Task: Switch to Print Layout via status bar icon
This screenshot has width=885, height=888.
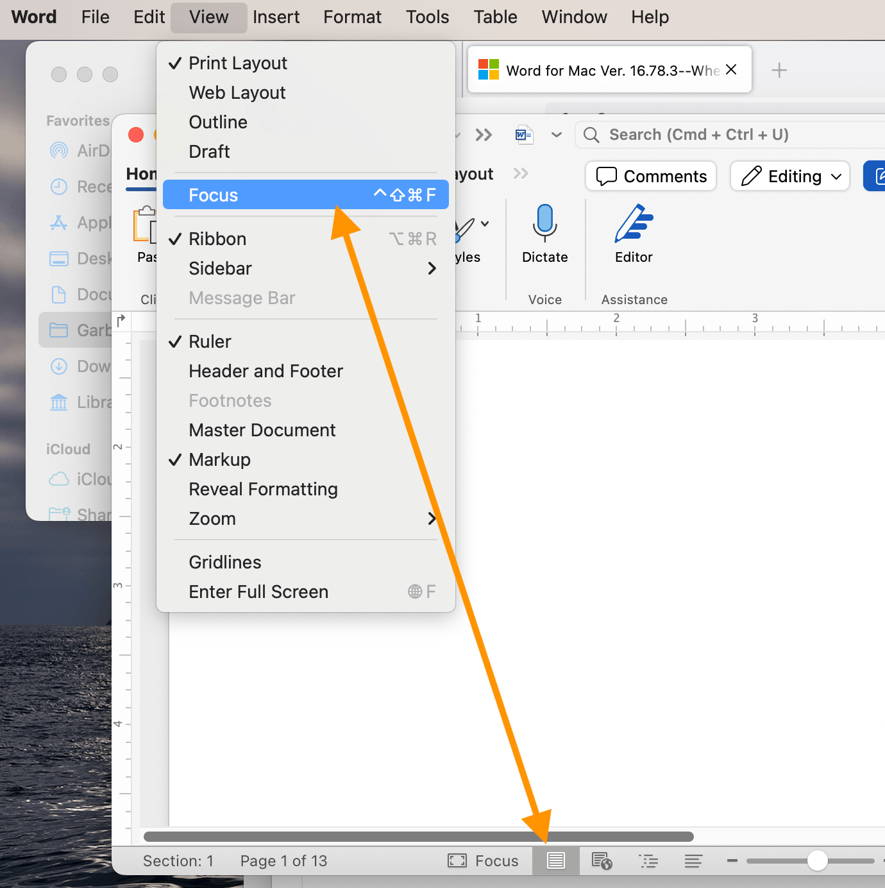Action: [x=556, y=860]
